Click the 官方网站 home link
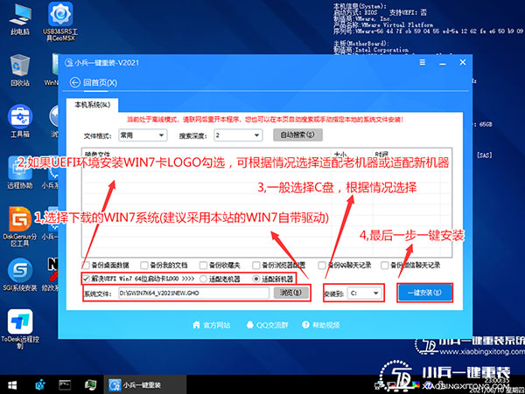This screenshot has width=525, height=394. pyautogui.click(x=212, y=325)
